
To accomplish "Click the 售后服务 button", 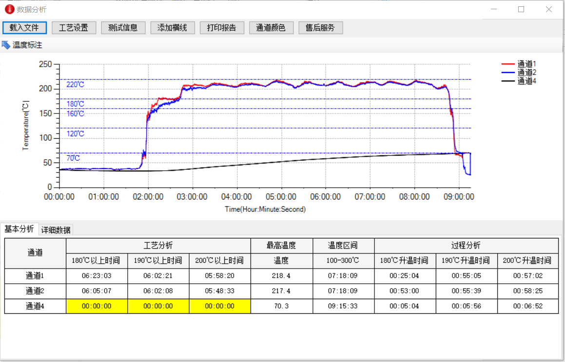I will point(320,28).
